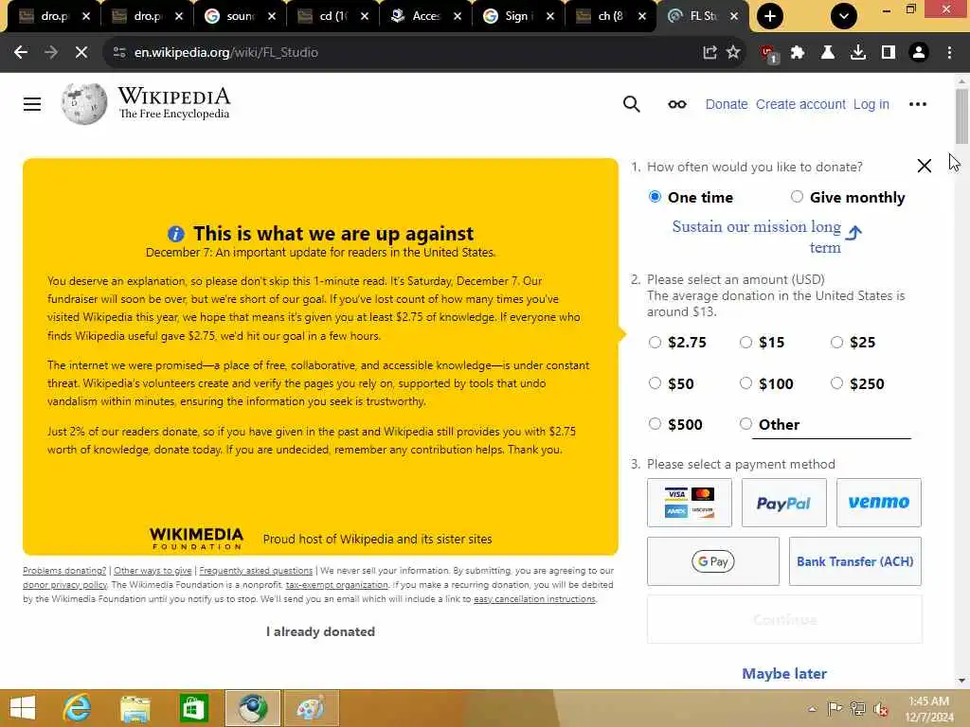Stop page loading with X button
This screenshot has height=727, width=970.
pyautogui.click(x=81, y=53)
